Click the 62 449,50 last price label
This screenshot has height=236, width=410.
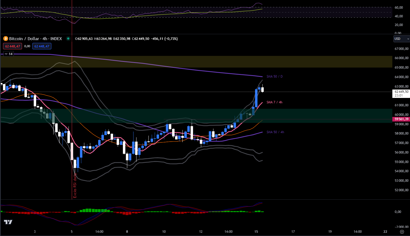click(402, 92)
